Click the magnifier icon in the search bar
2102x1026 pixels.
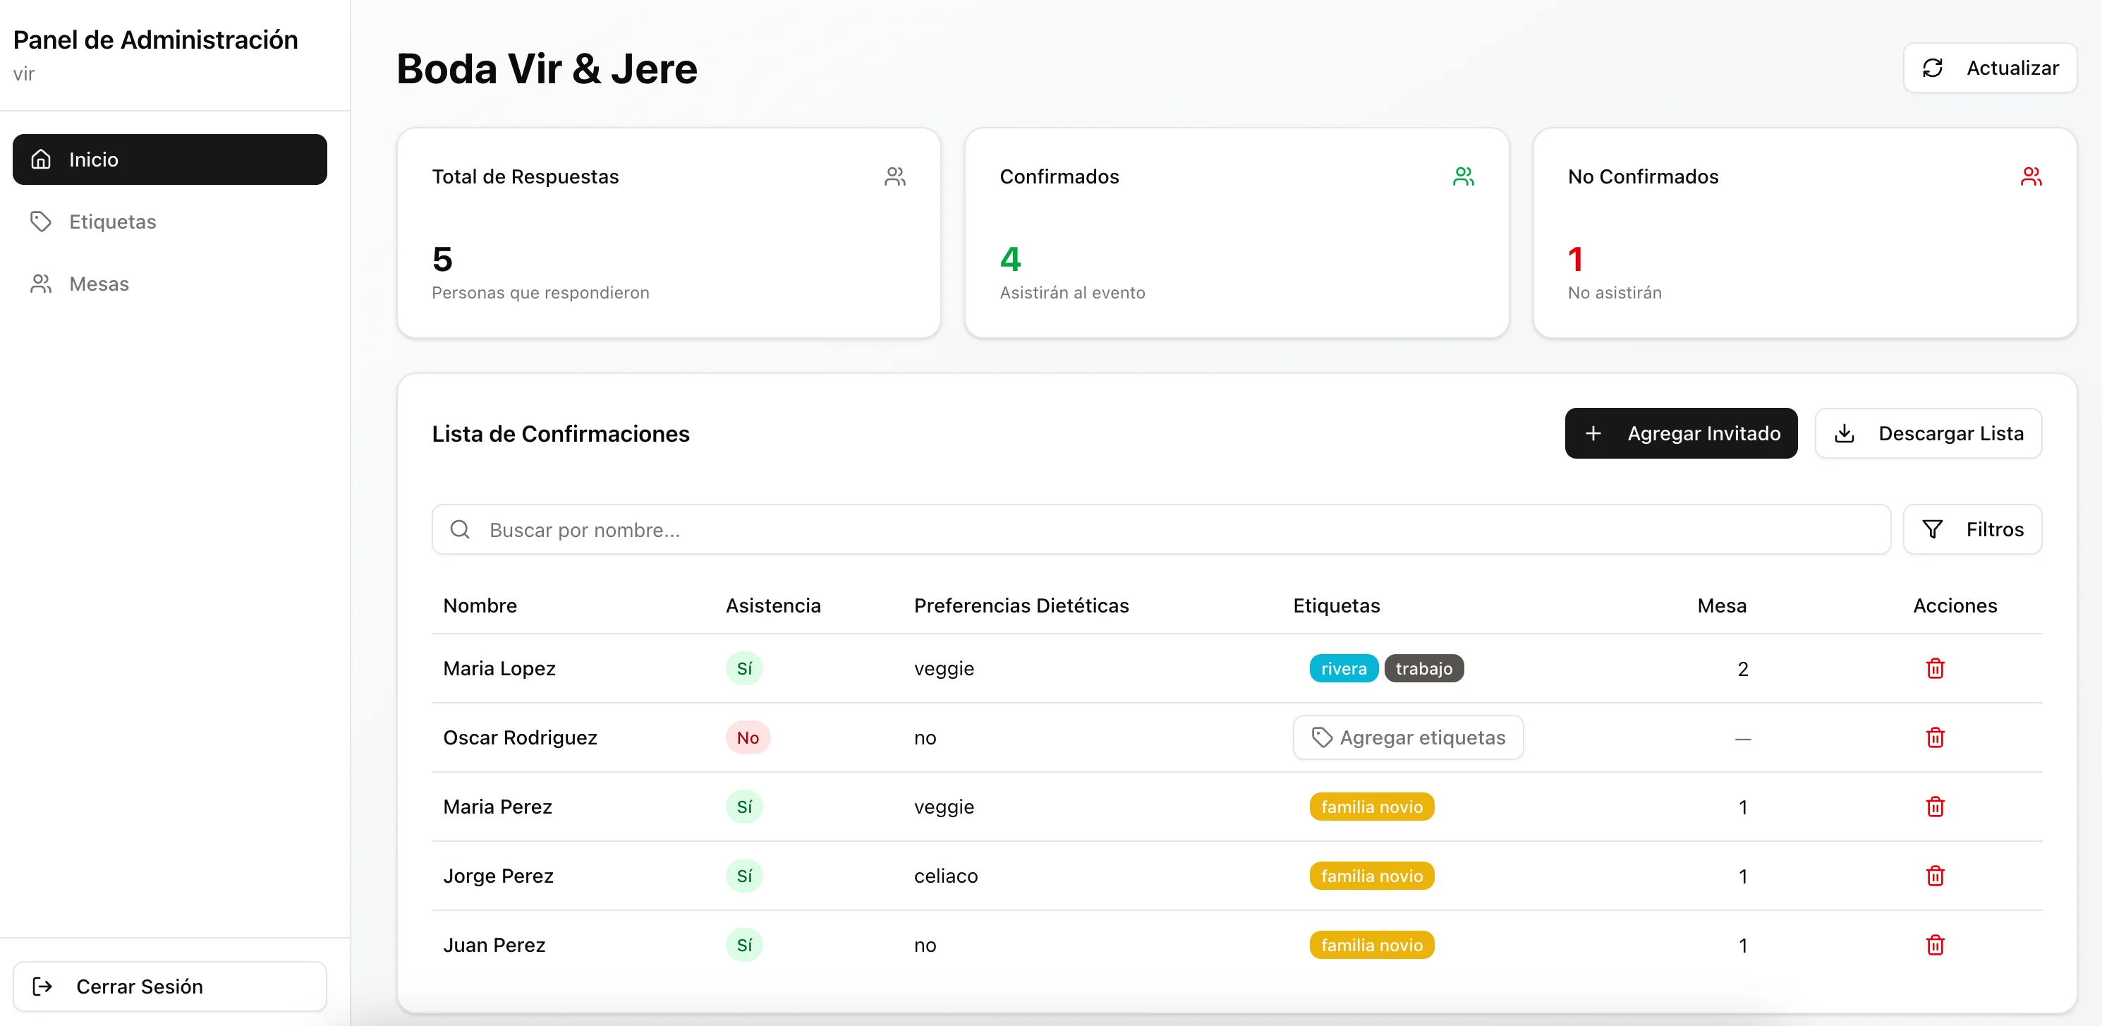(x=461, y=529)
